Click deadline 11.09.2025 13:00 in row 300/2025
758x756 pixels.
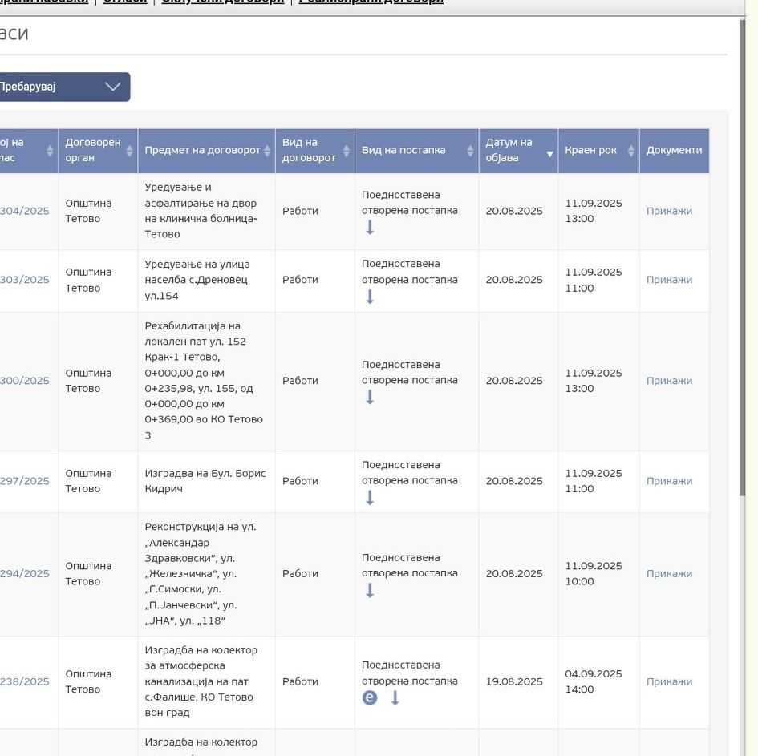click(x=594, y=381)
